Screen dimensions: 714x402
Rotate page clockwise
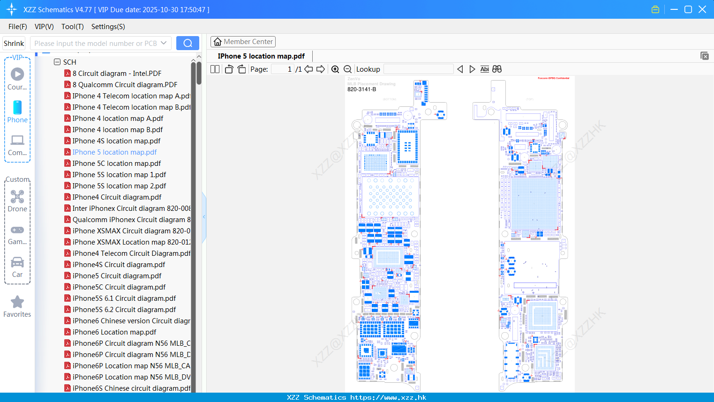(x=241, y=69)
